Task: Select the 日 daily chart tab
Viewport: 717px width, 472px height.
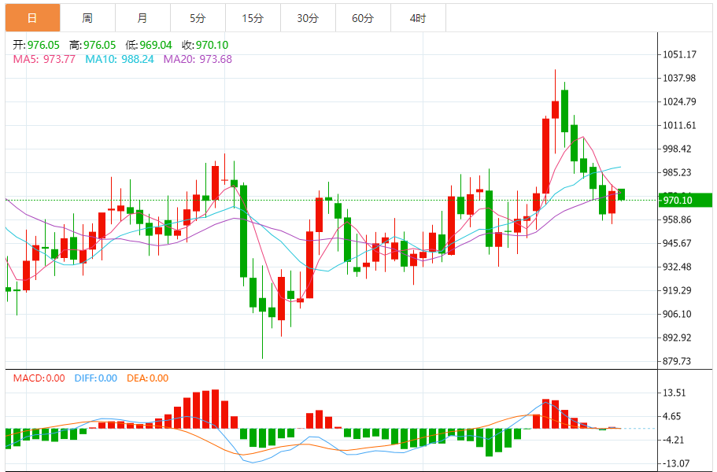Action: coord(32,18)
